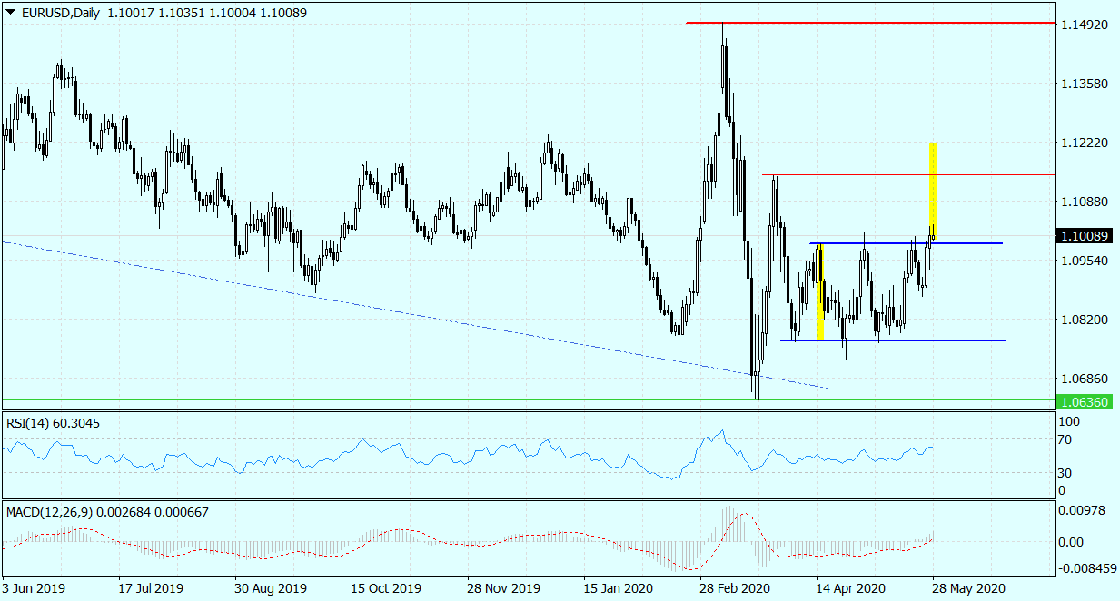Viewport: 1120px width, 601px height.
Task: Click the 28 Feb 2020 date label
Action: tap(733, 587)
